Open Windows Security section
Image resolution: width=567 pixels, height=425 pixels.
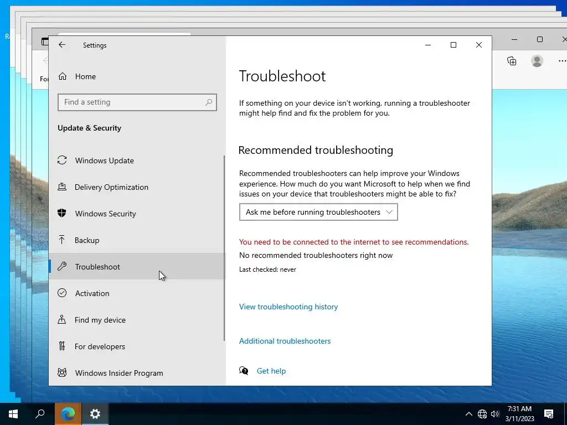(x=137, y=214)
